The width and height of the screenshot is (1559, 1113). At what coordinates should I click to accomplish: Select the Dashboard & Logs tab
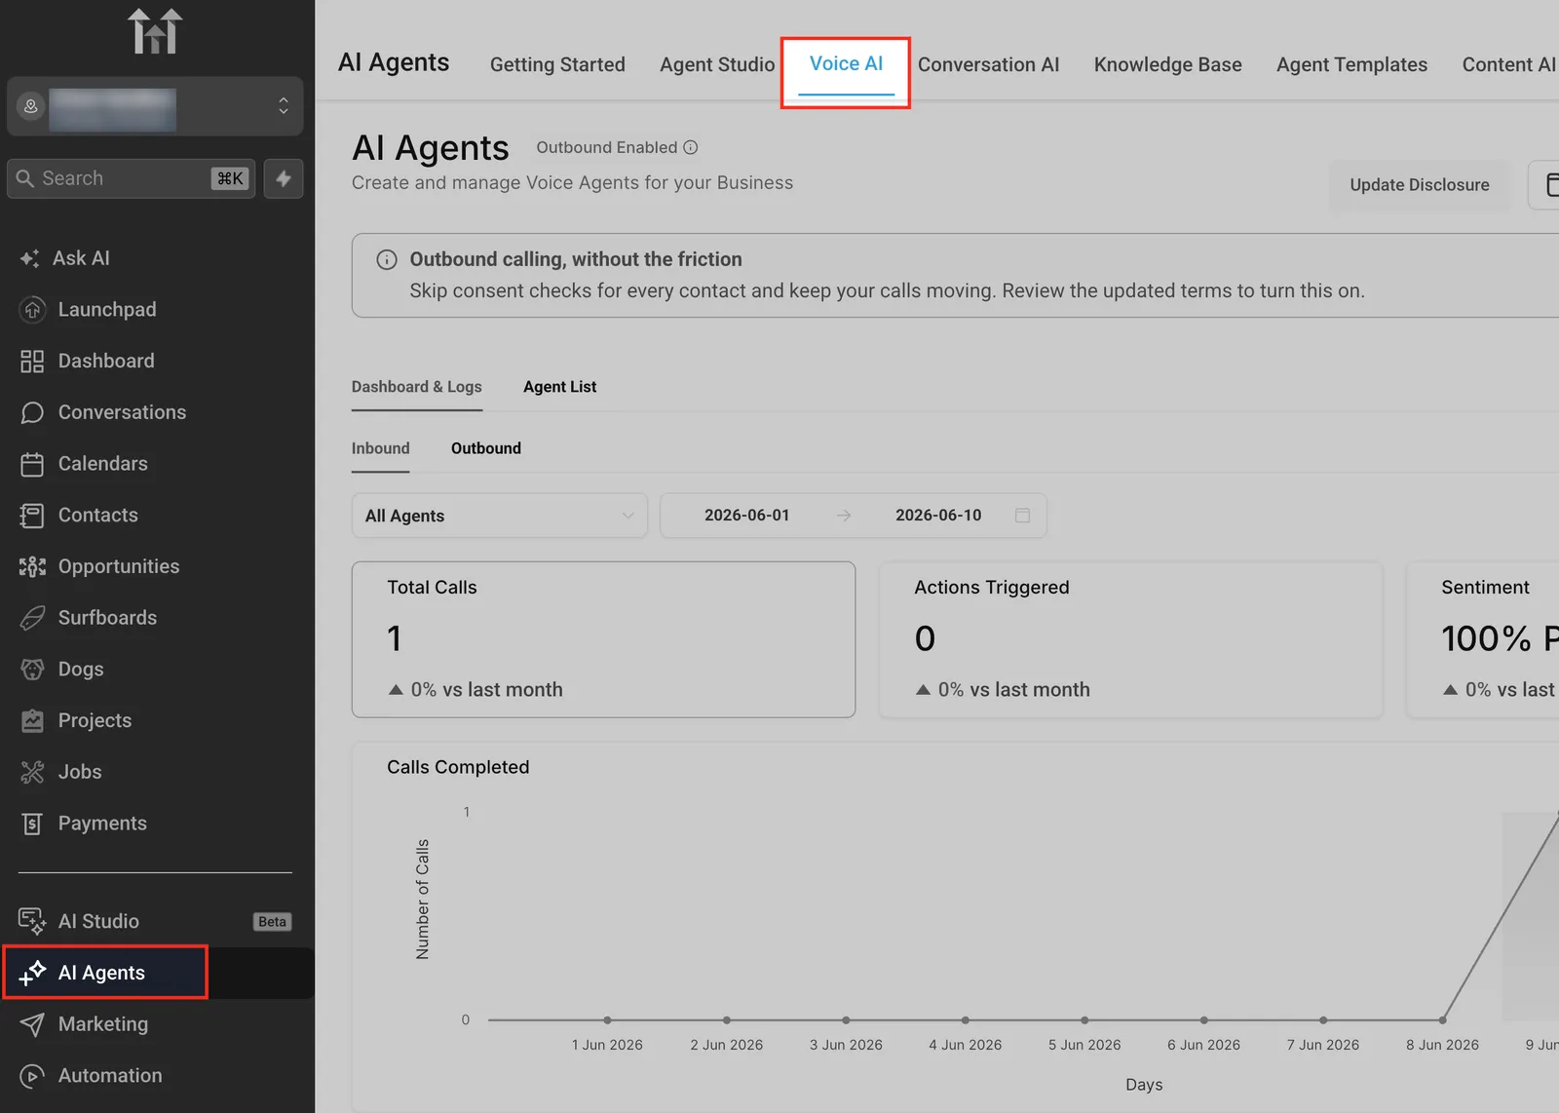click(x=417, y=387)
